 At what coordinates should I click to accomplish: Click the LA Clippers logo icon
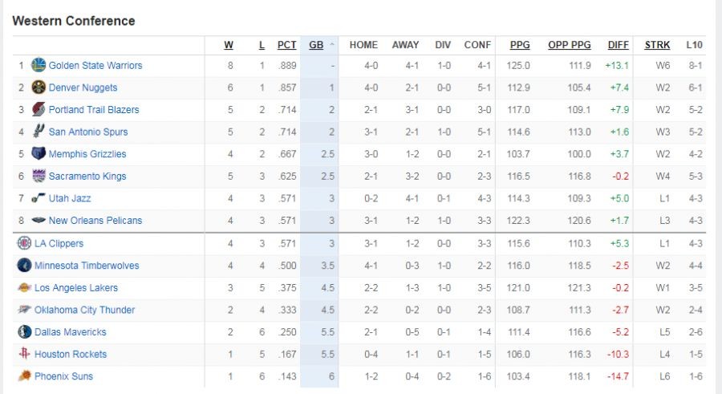[24, 243]
